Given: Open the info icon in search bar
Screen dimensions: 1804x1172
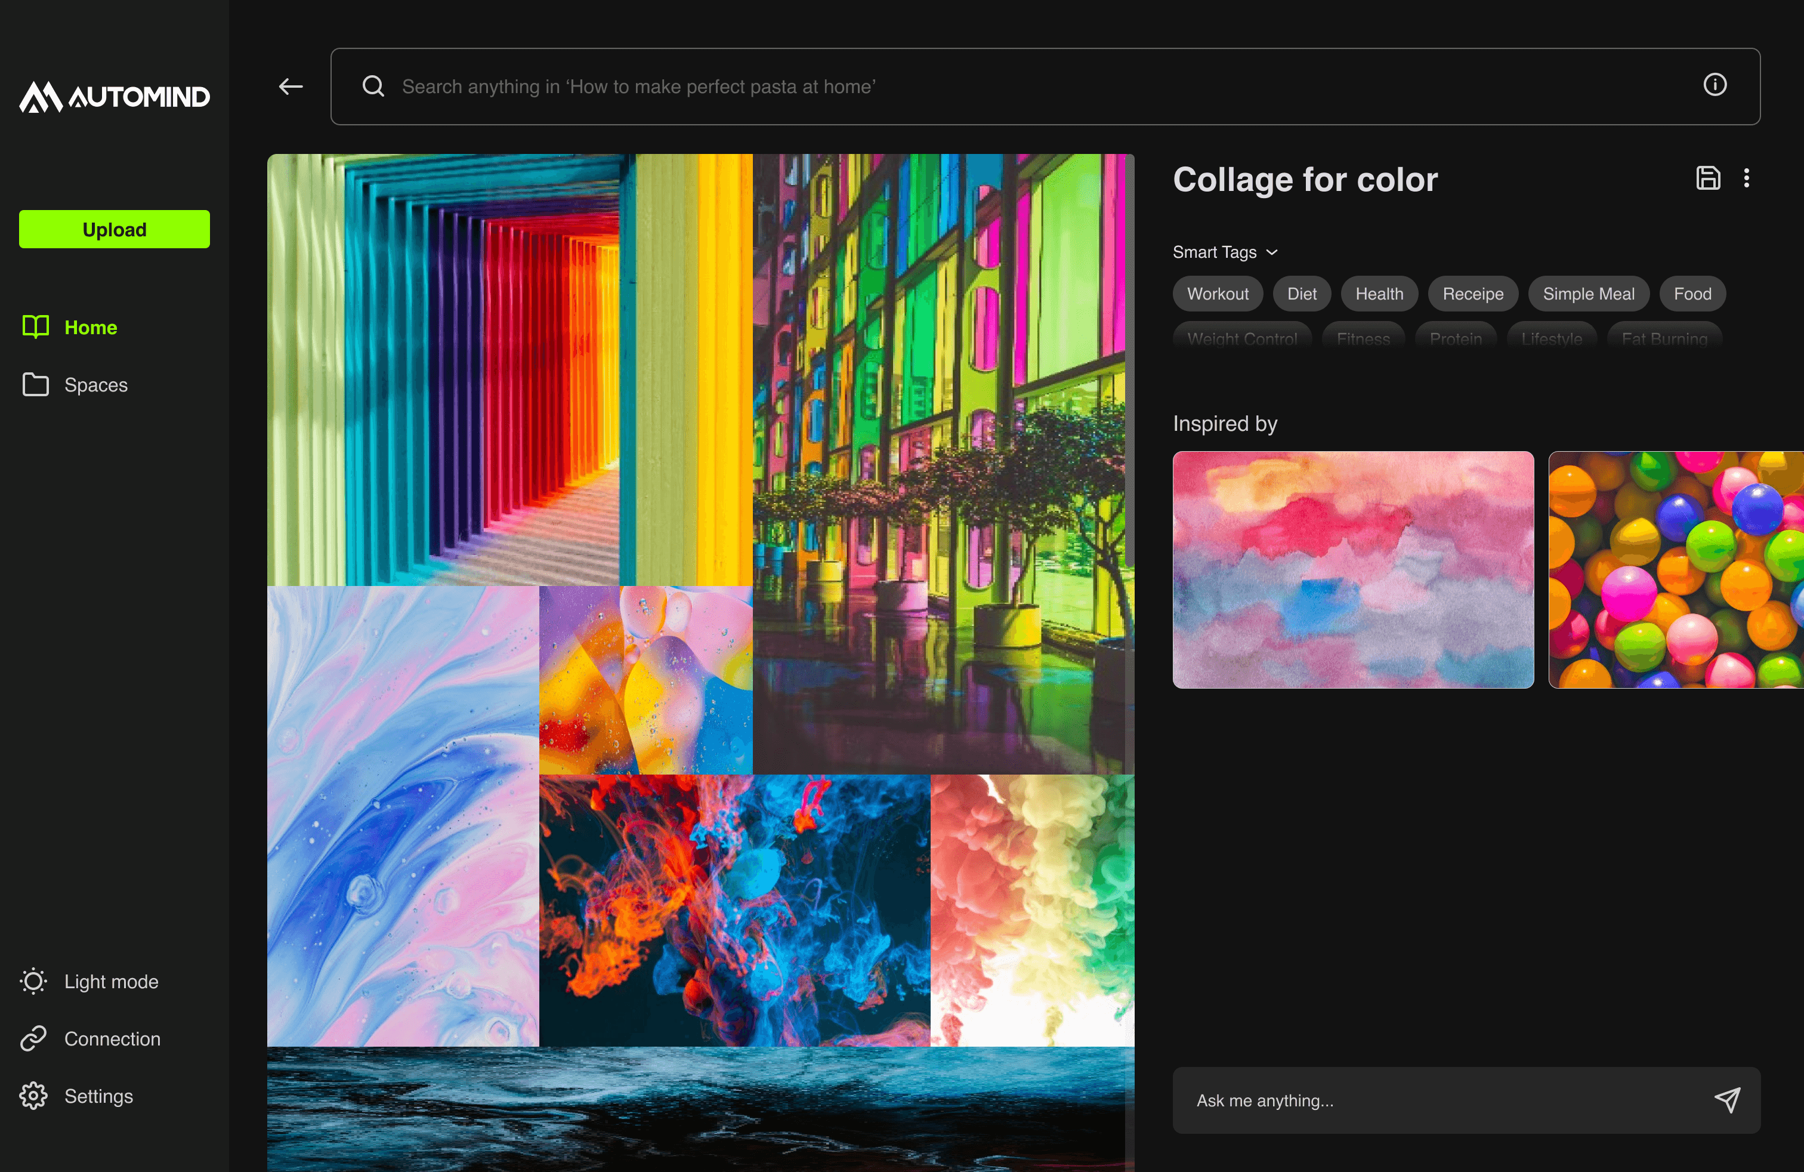Looking at the screenshot, I should pos(1715,84).
